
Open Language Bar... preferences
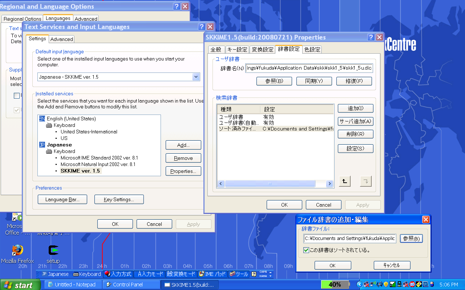tap(62, 199)
